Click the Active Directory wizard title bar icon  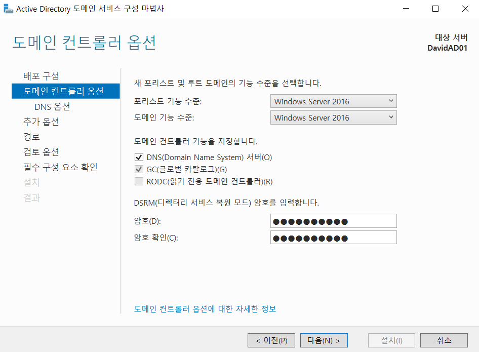[x=8, y=9]
